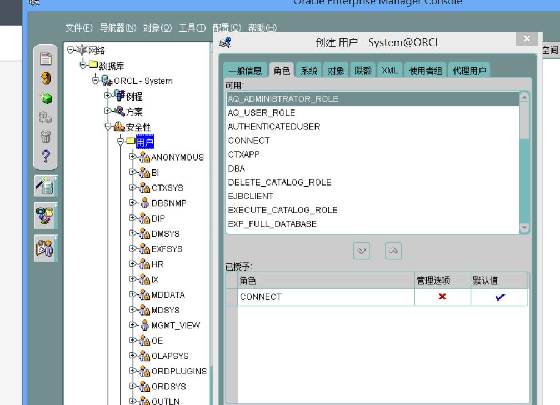560x405 pixels.
Task: Click the folder icon beside 用户
Action: pos(131,141)
